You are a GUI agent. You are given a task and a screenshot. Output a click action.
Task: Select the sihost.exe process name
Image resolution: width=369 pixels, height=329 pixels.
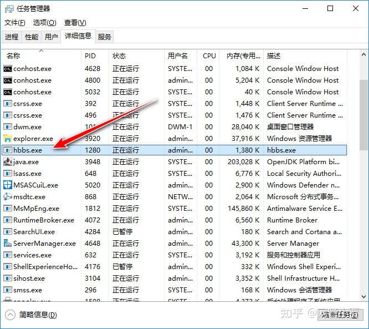click(x=29, y=279)
